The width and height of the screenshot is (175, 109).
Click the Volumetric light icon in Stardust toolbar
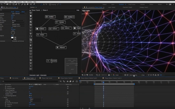pyautogui.click(x=31, y=66)
